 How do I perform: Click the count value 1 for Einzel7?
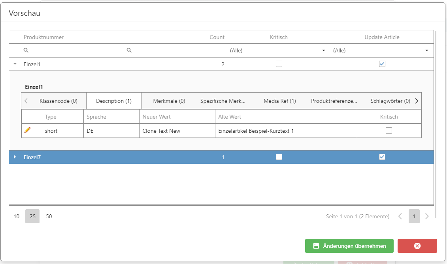[223, 157]
